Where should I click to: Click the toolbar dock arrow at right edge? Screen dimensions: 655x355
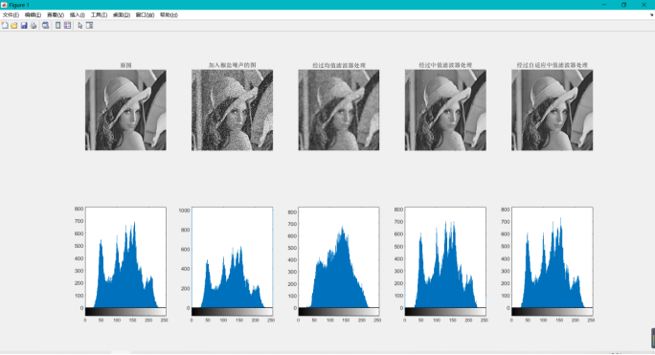(651, 15)
